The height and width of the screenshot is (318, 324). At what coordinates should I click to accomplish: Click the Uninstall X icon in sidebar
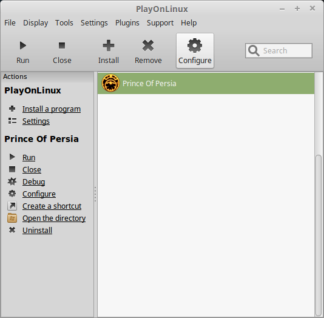(12, 230)
